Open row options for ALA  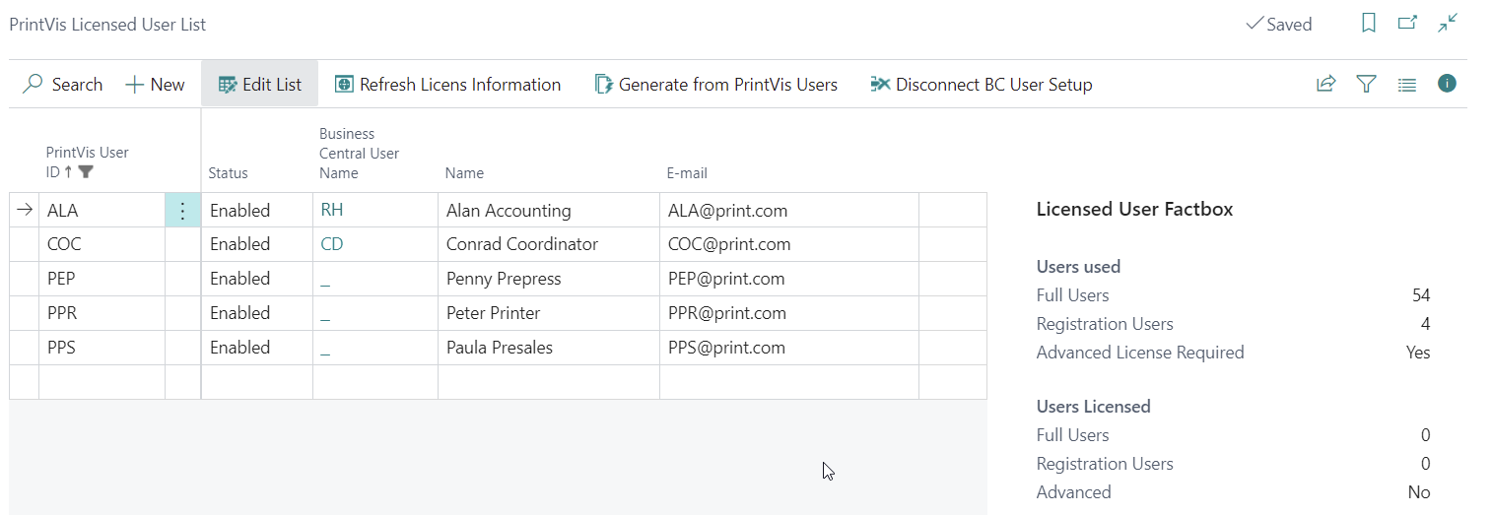pyautogui.click(x=182, y=210)
